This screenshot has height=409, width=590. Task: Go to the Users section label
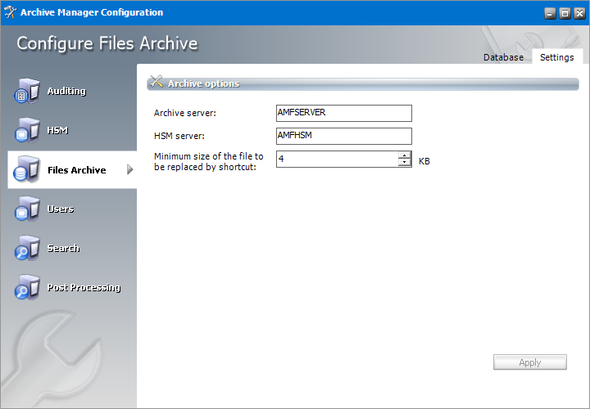60,209
